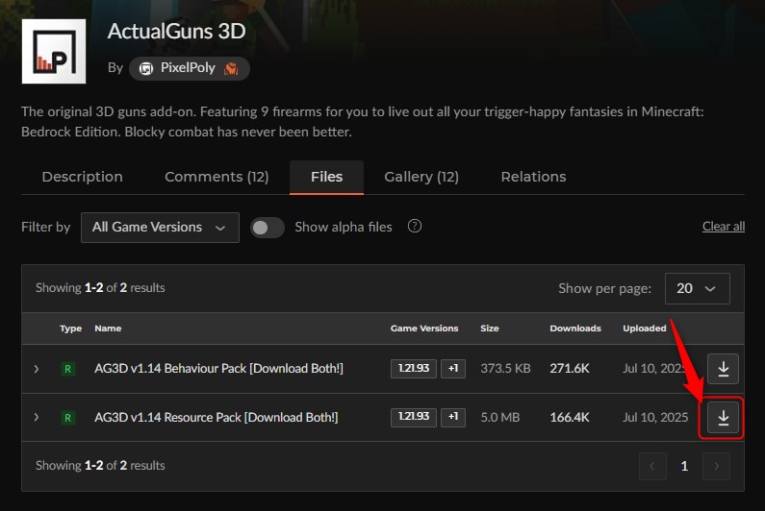Click the 373.5 KB size value
The image size is (765, 511).
505,368
